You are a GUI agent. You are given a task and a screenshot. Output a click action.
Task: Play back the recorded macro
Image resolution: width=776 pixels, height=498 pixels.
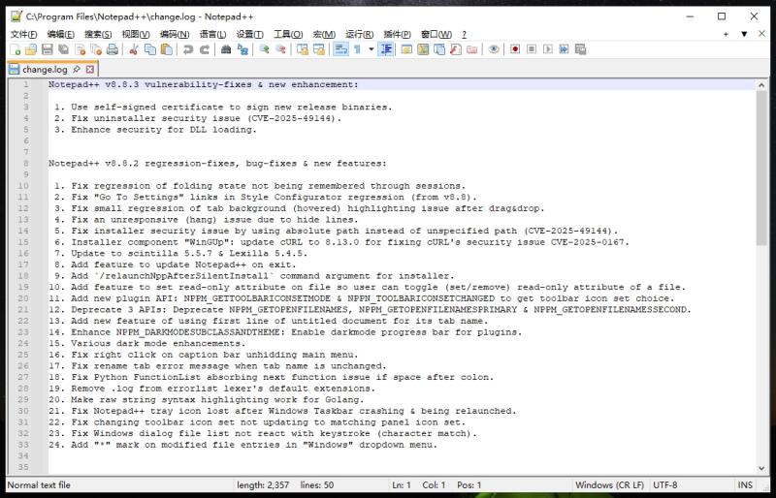point(547,49)
